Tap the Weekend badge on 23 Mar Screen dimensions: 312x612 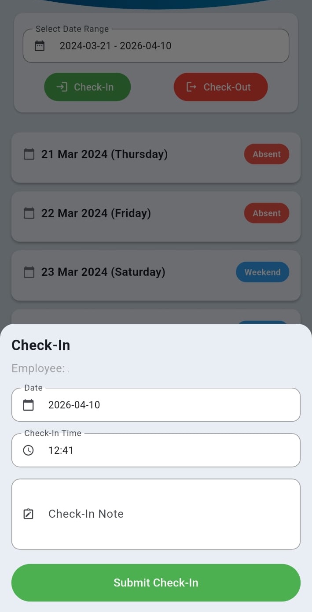(x=263, y=272)
